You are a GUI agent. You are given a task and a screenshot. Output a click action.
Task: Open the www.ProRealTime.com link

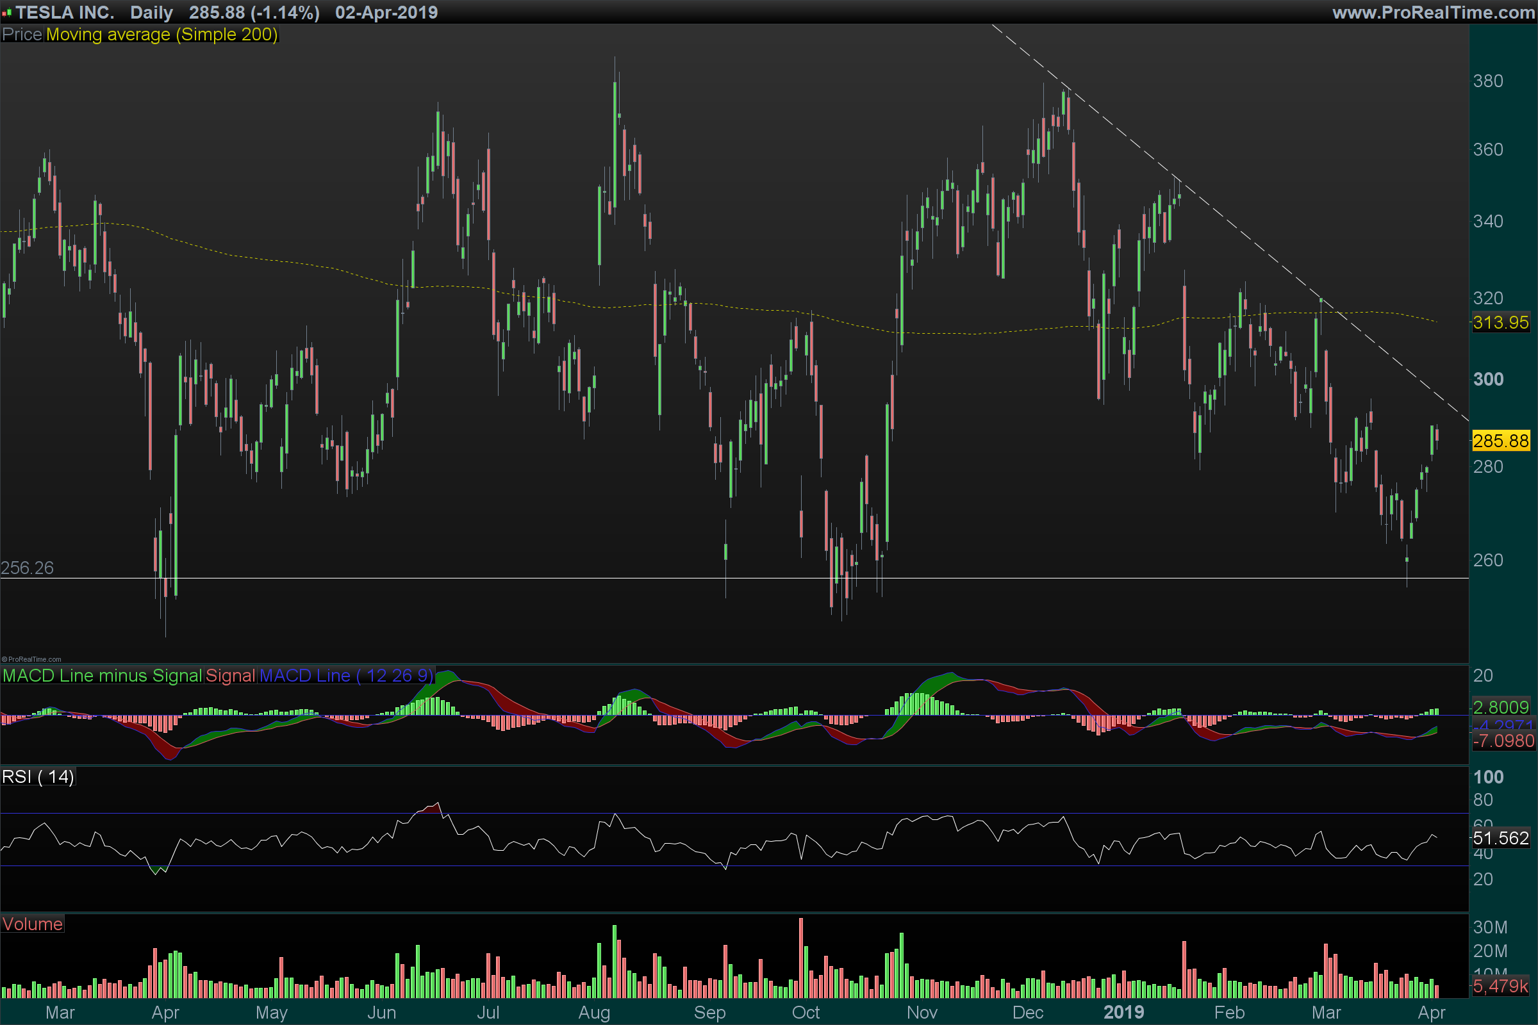[x=1433, y=12]
